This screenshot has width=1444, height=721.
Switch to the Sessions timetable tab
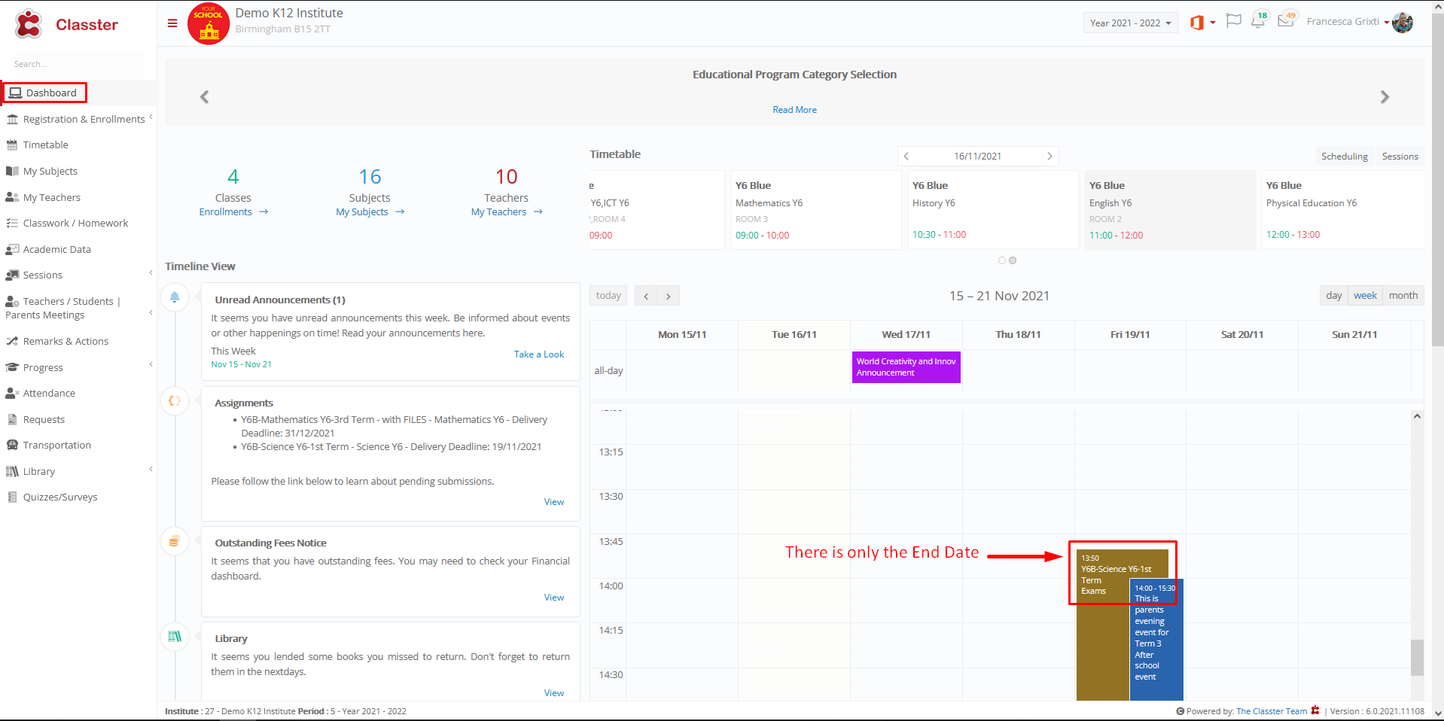(1400, 157)
